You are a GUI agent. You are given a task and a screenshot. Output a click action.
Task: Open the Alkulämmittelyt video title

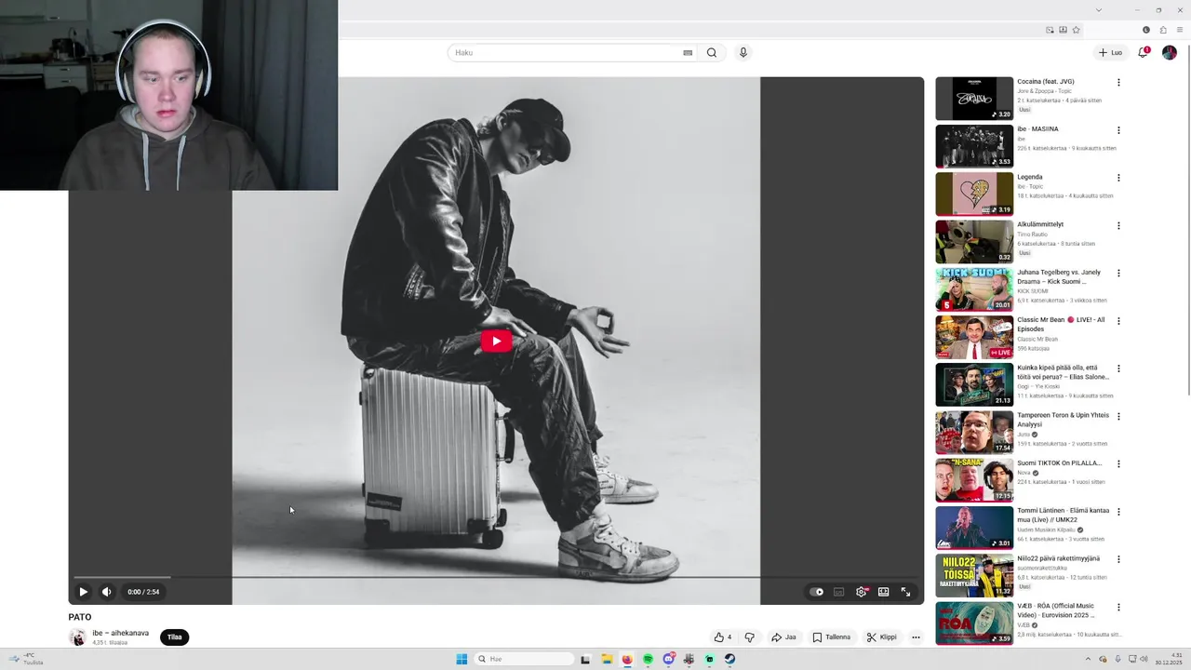pos(1040,224)
